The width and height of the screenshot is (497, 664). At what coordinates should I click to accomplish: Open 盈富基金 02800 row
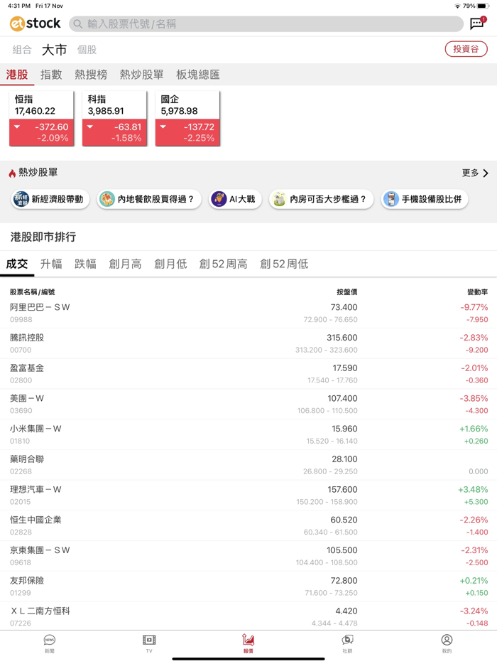248,374
